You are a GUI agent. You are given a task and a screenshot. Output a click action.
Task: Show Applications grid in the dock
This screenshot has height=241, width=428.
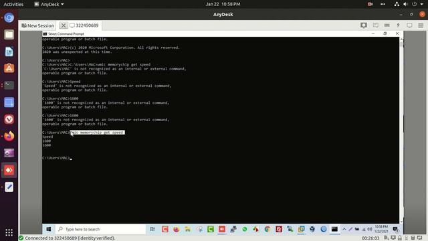point(9,232)
